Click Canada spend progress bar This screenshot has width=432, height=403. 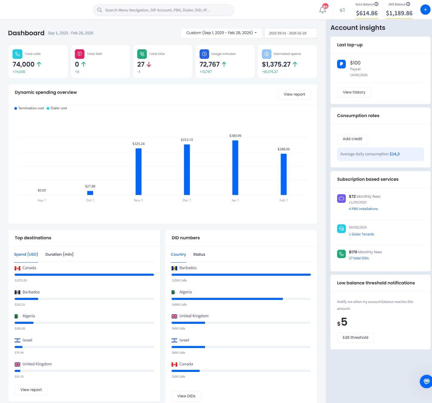[x=84, y=275]
